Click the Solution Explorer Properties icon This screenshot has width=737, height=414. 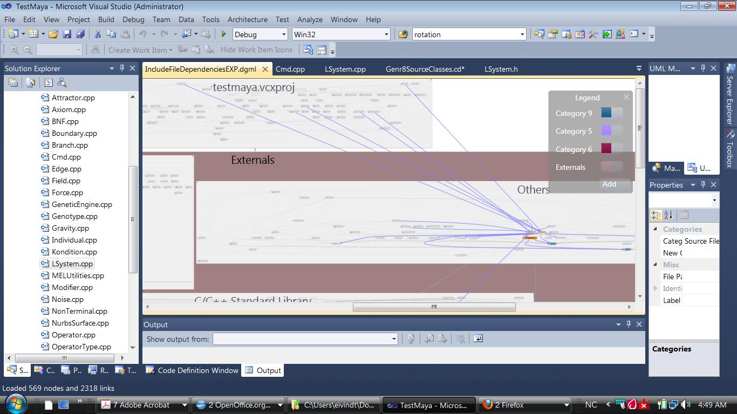coord(13,82)
